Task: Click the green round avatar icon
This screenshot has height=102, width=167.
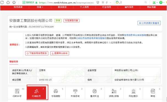Action: click(x=161, y=2)
